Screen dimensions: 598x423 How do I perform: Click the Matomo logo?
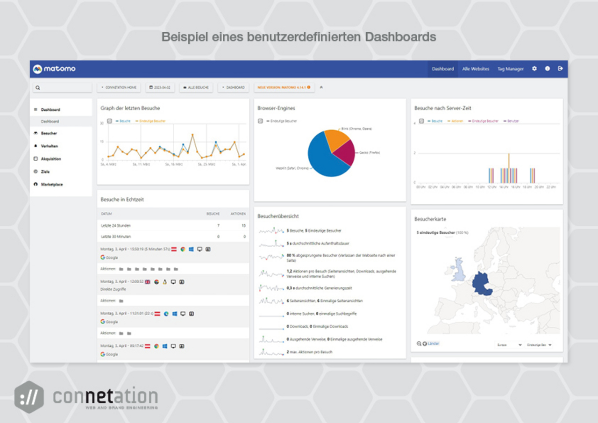pyautogui.click(x=54, y=69)
